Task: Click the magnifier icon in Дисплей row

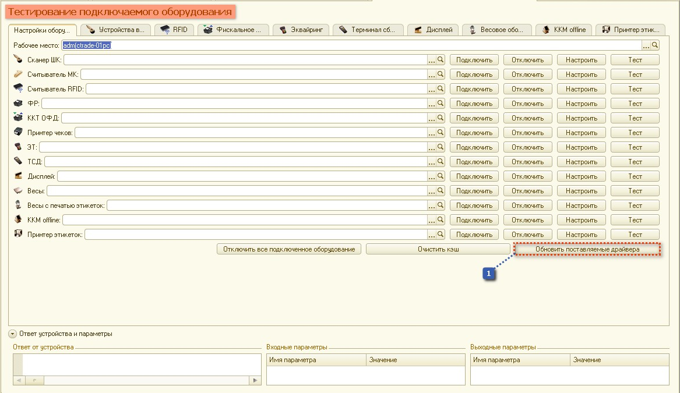Action: pyautogui.click(x=441, y=176)
